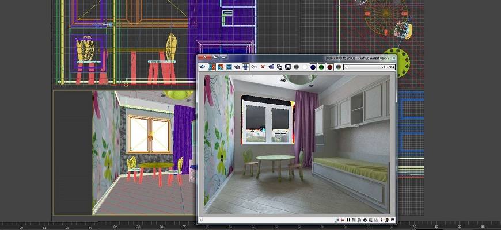Image resolution: width=501 pixels, height=230 pixels.
Task: Expand the double chevron at frame buffer bottom
Action: (201, 220)
